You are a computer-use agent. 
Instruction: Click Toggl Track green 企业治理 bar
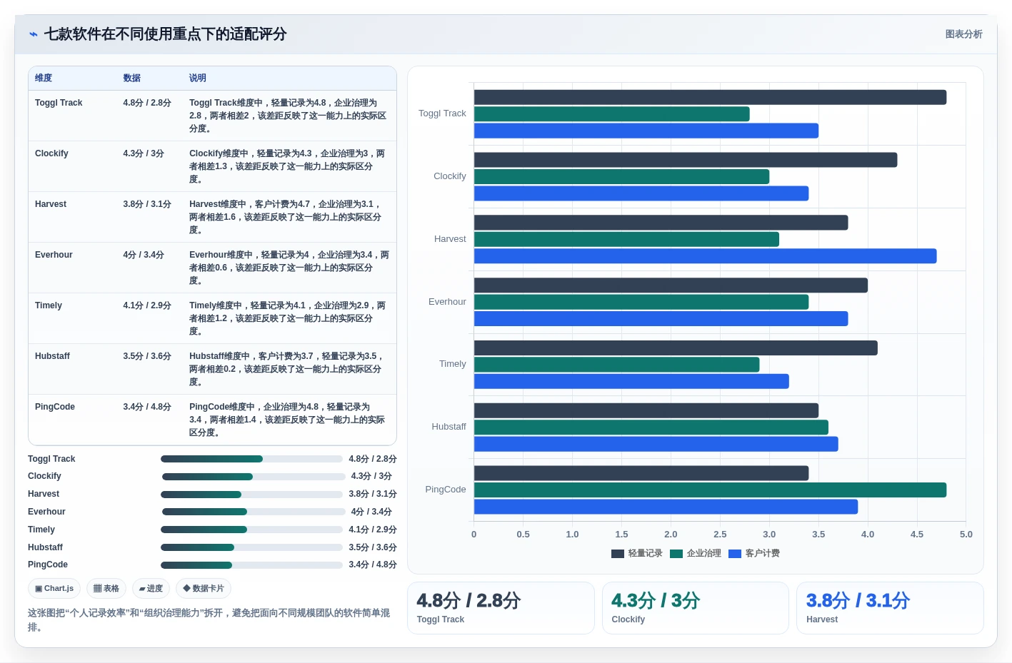pos(612,114)
